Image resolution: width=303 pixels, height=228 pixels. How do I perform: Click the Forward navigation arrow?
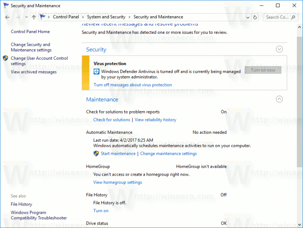tap(17, 17)
